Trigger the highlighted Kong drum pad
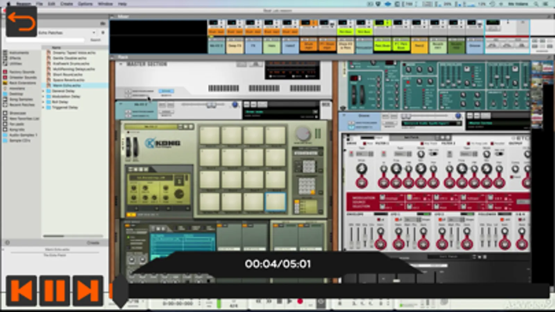Viewport: 555px width, 312px height. click(275, 202)
